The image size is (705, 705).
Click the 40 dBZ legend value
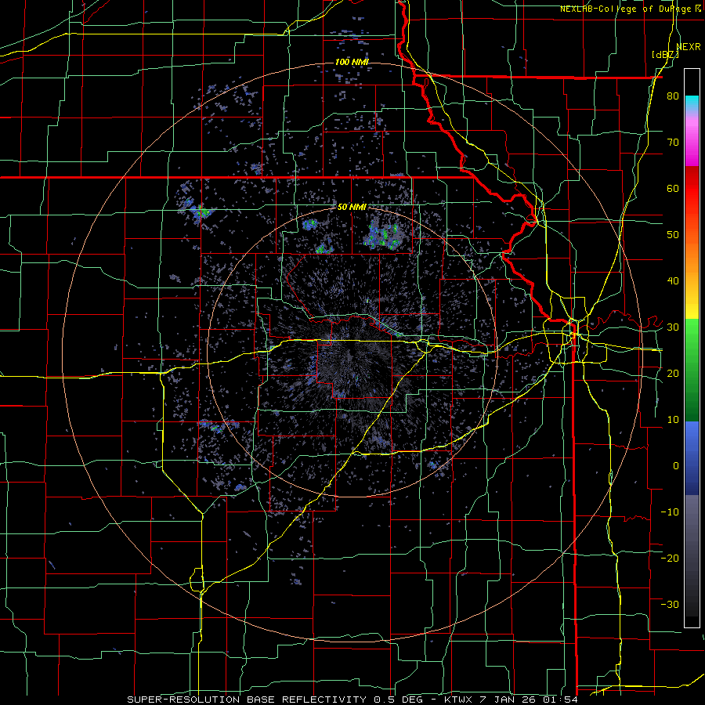673,281
